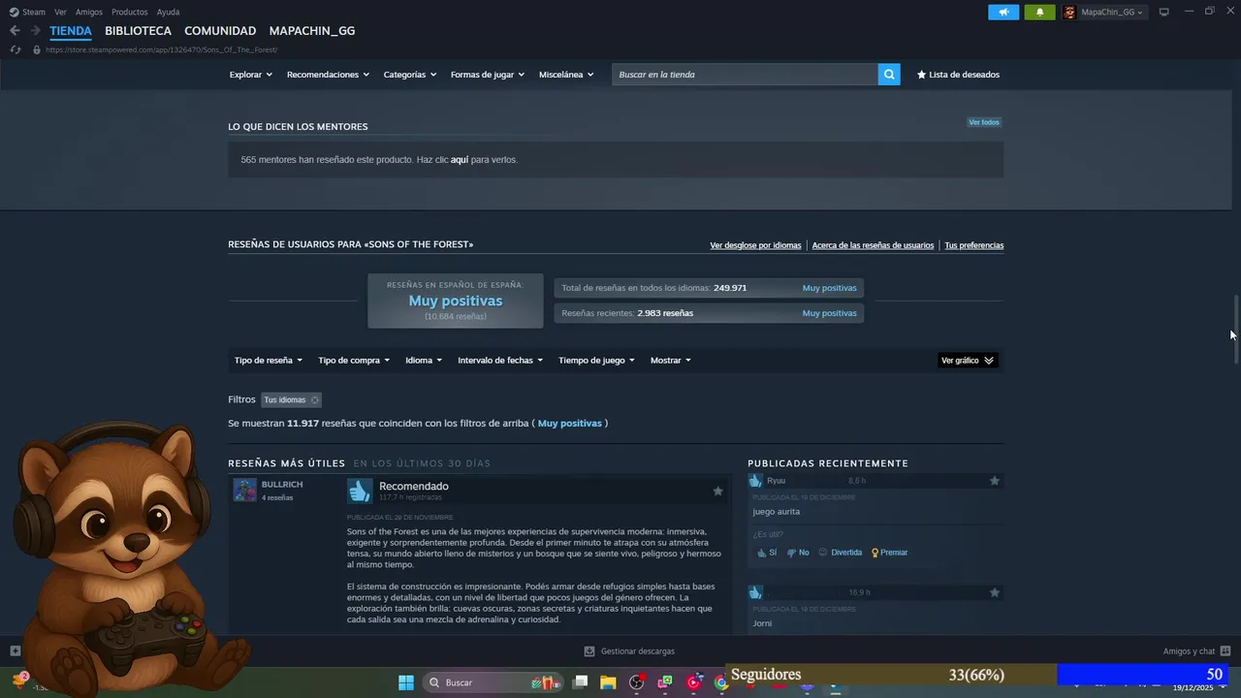Click Ryuu's recommended thumbs-up icon
The height and width of the screenshot is (698, 1241).
[x=755, y=481]
